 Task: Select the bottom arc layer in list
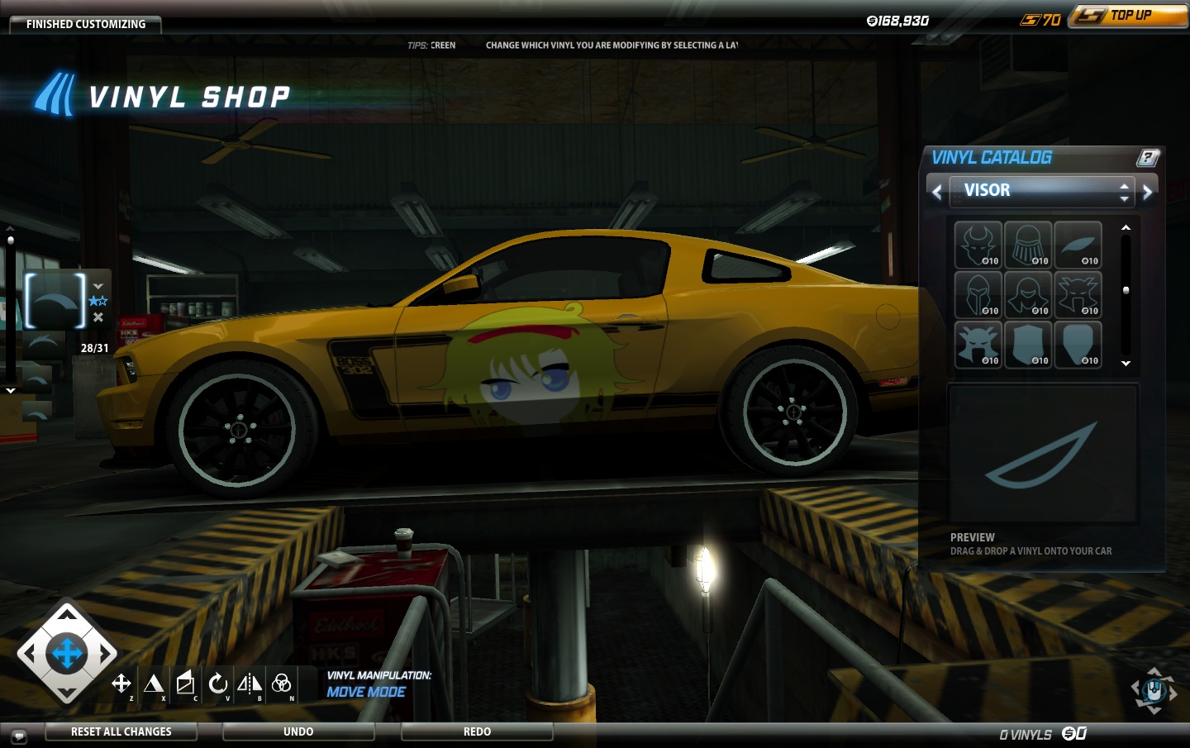click(37, 409)
